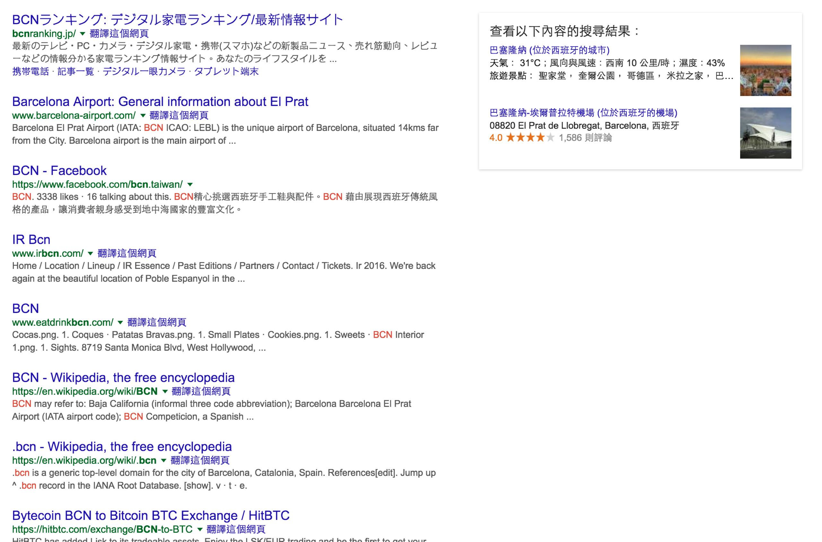Open the BCN - Facebook result
The image size is (822, 542).
pos(59,171)
